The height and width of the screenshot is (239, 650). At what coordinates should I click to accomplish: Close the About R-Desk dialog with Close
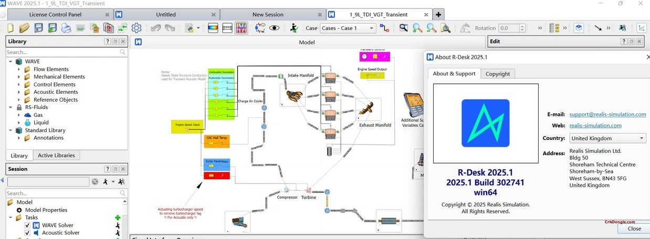(634, 229)
